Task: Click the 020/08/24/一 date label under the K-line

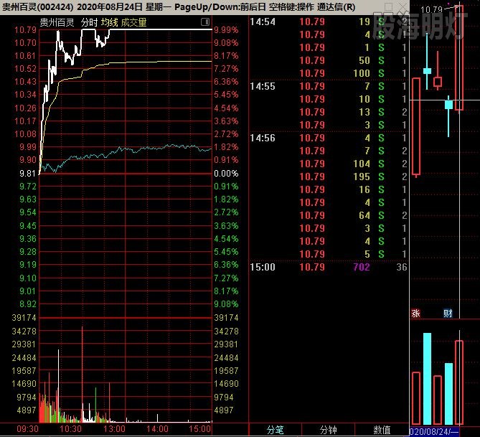Action: tap(434, 432)
